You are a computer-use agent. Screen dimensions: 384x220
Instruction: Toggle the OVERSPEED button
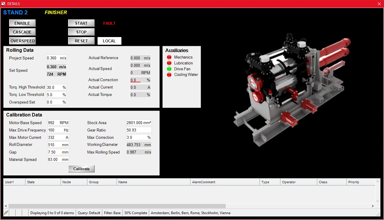pos(22,41)
